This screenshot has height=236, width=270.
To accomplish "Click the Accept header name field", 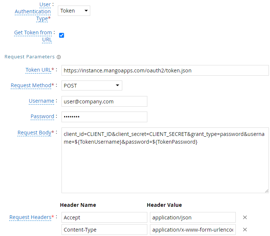I will (x=104, y=218).
